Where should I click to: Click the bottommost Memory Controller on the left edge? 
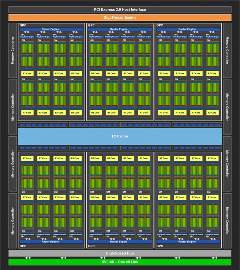pyautogui.click(x=13, y=221)
